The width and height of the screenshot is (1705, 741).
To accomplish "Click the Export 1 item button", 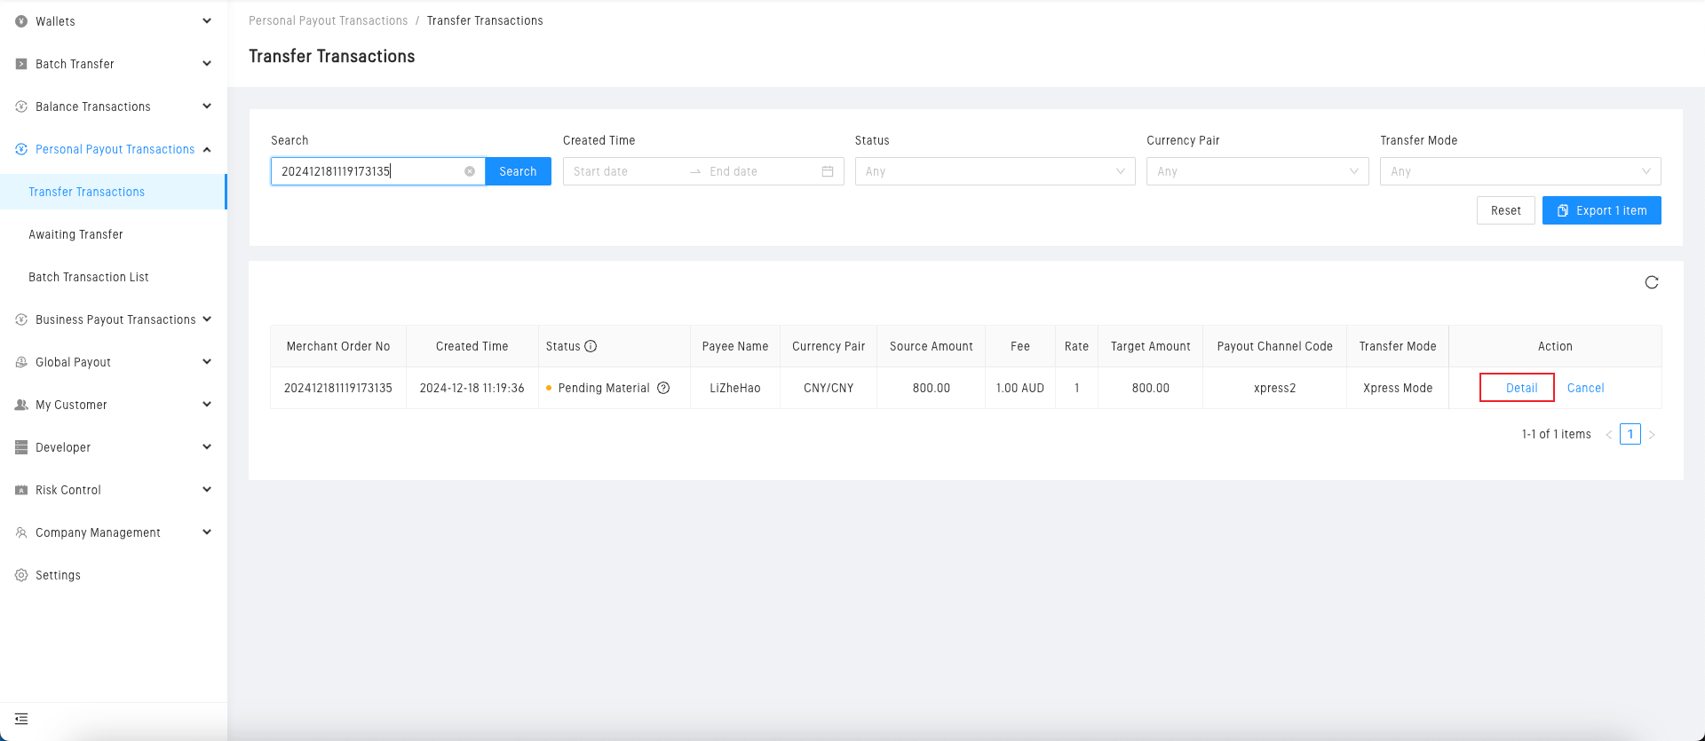I will 1601,210.
